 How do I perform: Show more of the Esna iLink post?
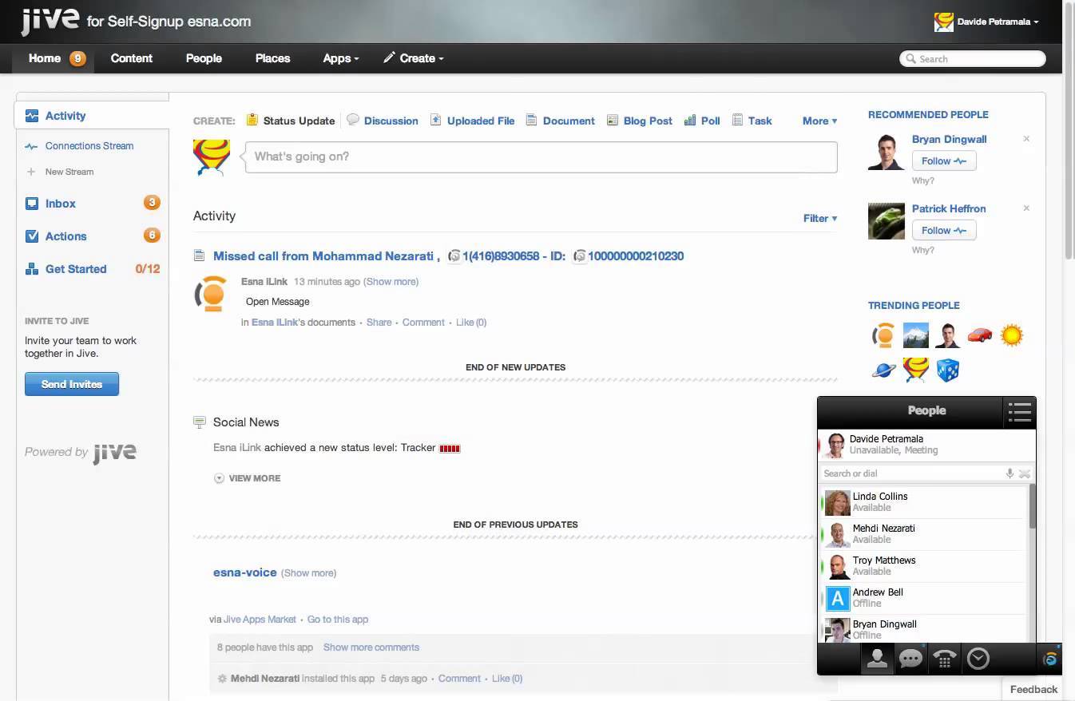click(x=391, y=282)
